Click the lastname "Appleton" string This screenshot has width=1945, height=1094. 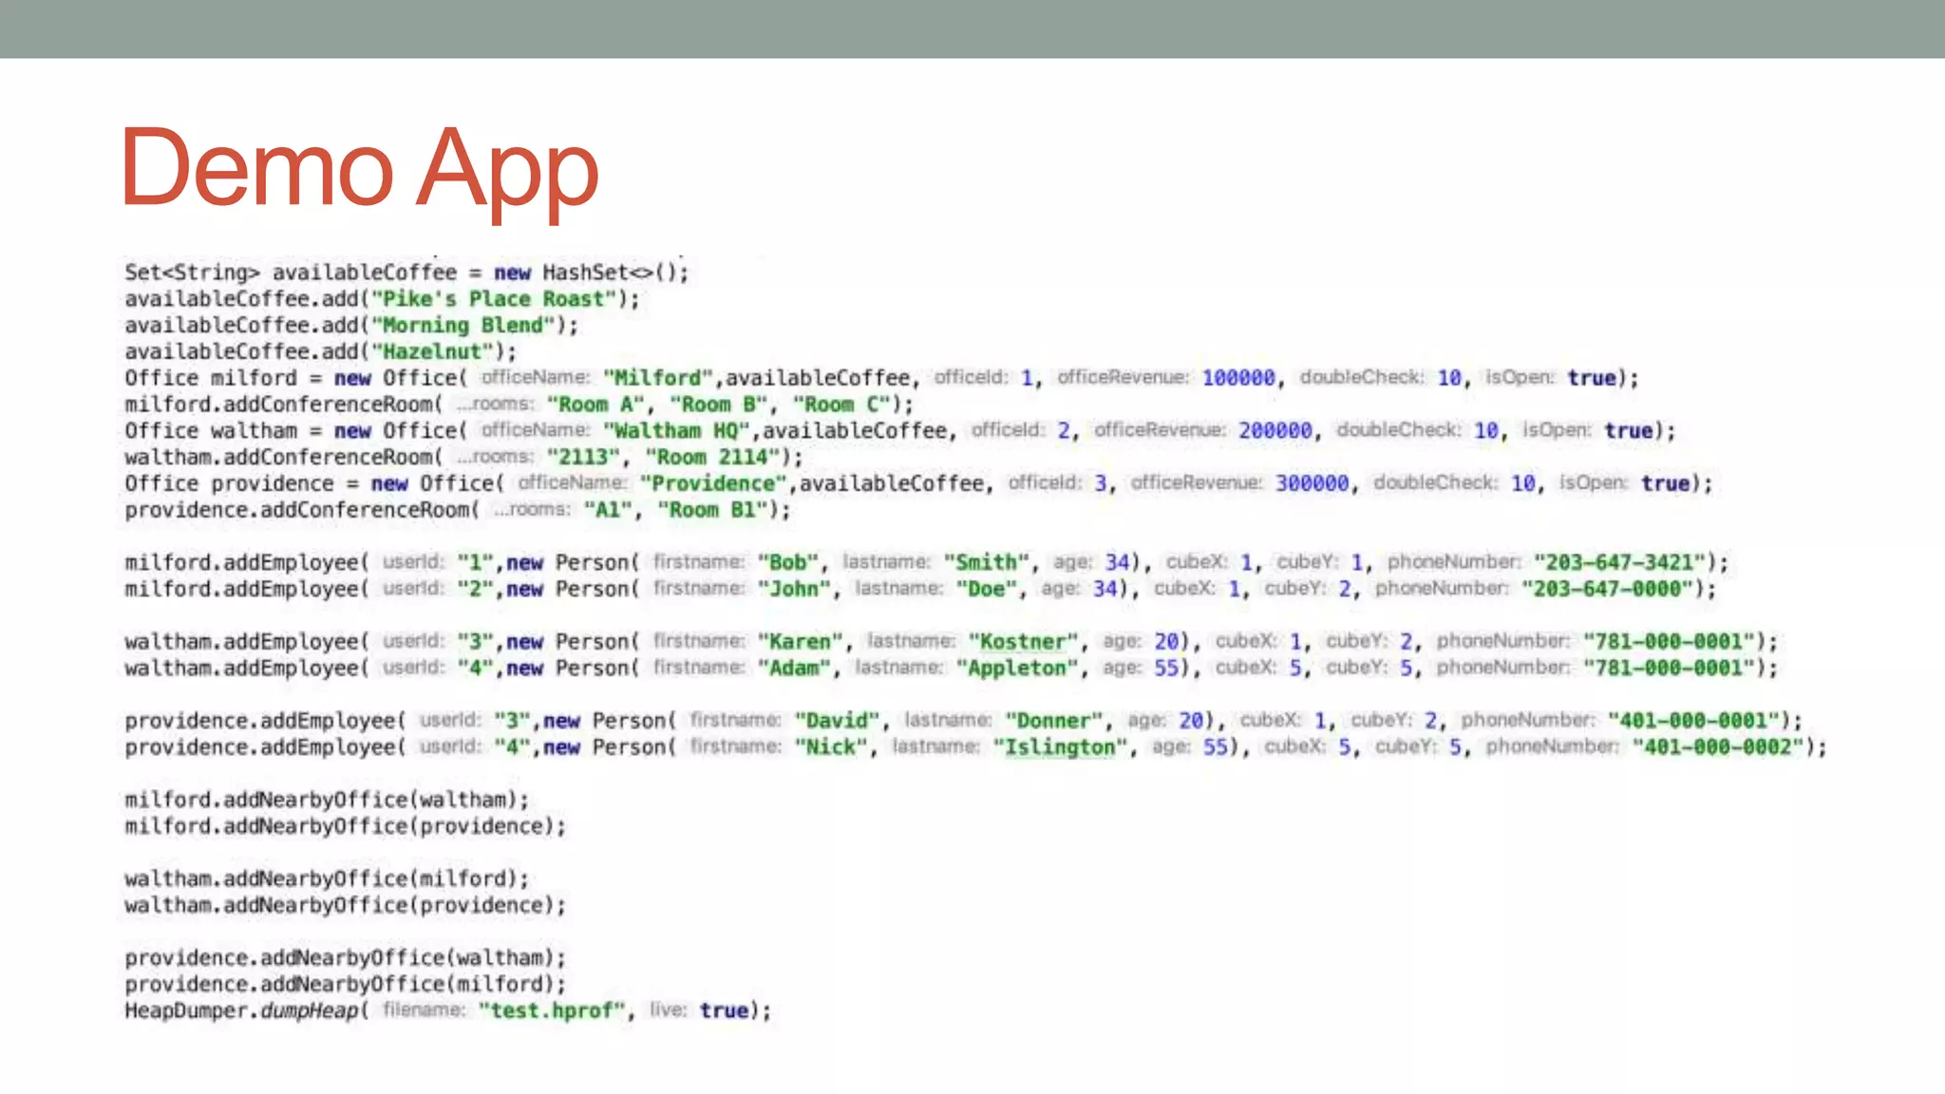pos(1017,669)
